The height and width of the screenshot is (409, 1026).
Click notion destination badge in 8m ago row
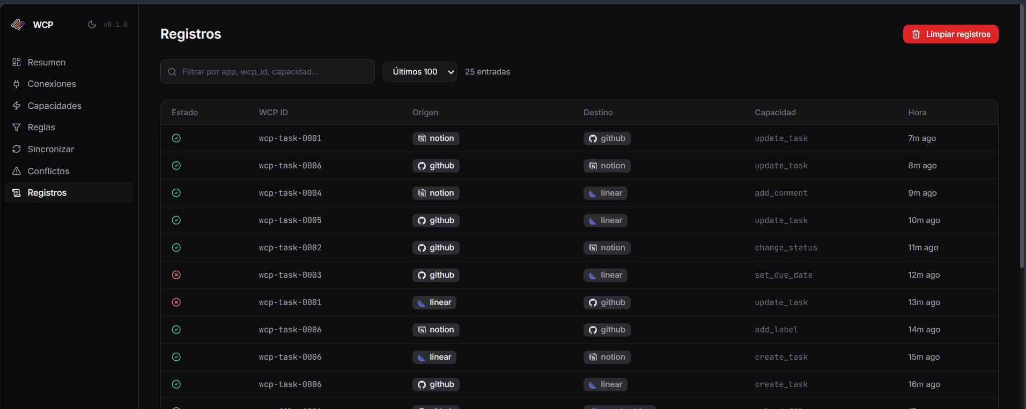607,166
